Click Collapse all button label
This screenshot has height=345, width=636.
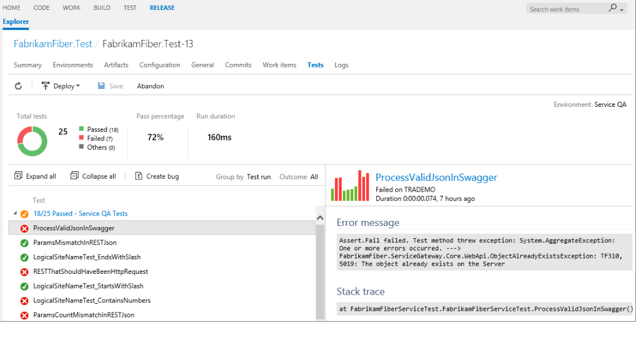[99, 176]
